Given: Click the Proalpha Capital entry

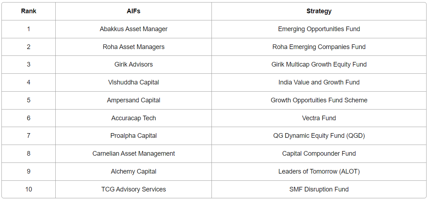Looking at the screenshot, I should pos(134,136).
